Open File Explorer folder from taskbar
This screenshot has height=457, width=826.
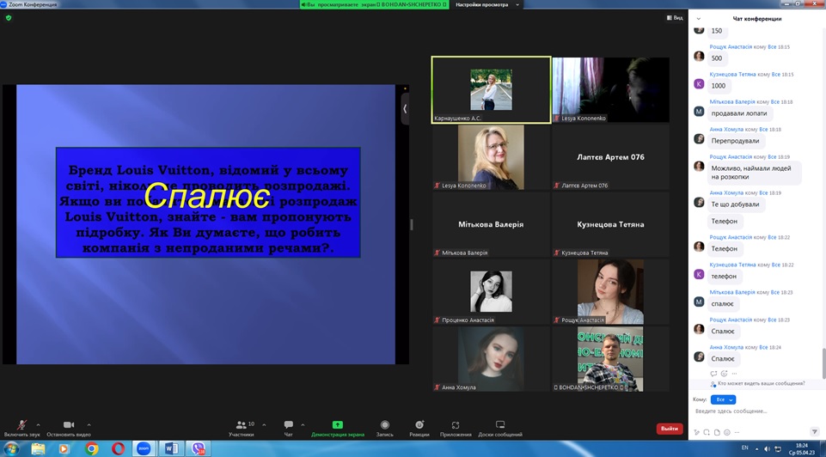38,448
